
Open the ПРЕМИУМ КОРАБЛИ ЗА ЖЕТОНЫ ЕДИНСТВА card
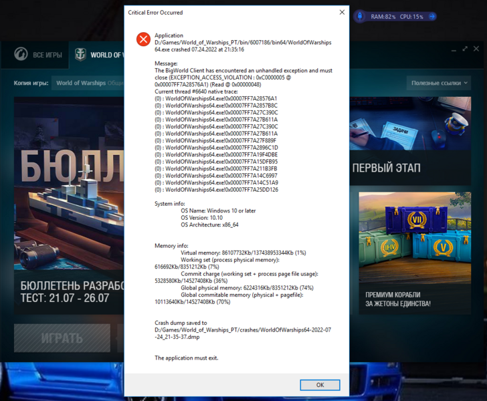415,253
